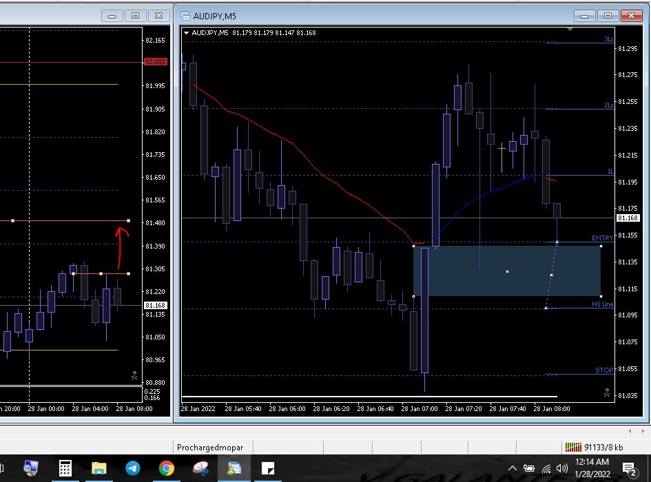Select the H1 Line label
This screenshot has height=482, width=651.
602,304
